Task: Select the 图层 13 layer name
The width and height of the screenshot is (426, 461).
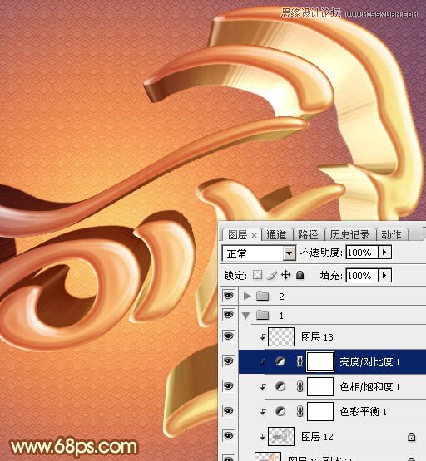Action: point(317,337)
